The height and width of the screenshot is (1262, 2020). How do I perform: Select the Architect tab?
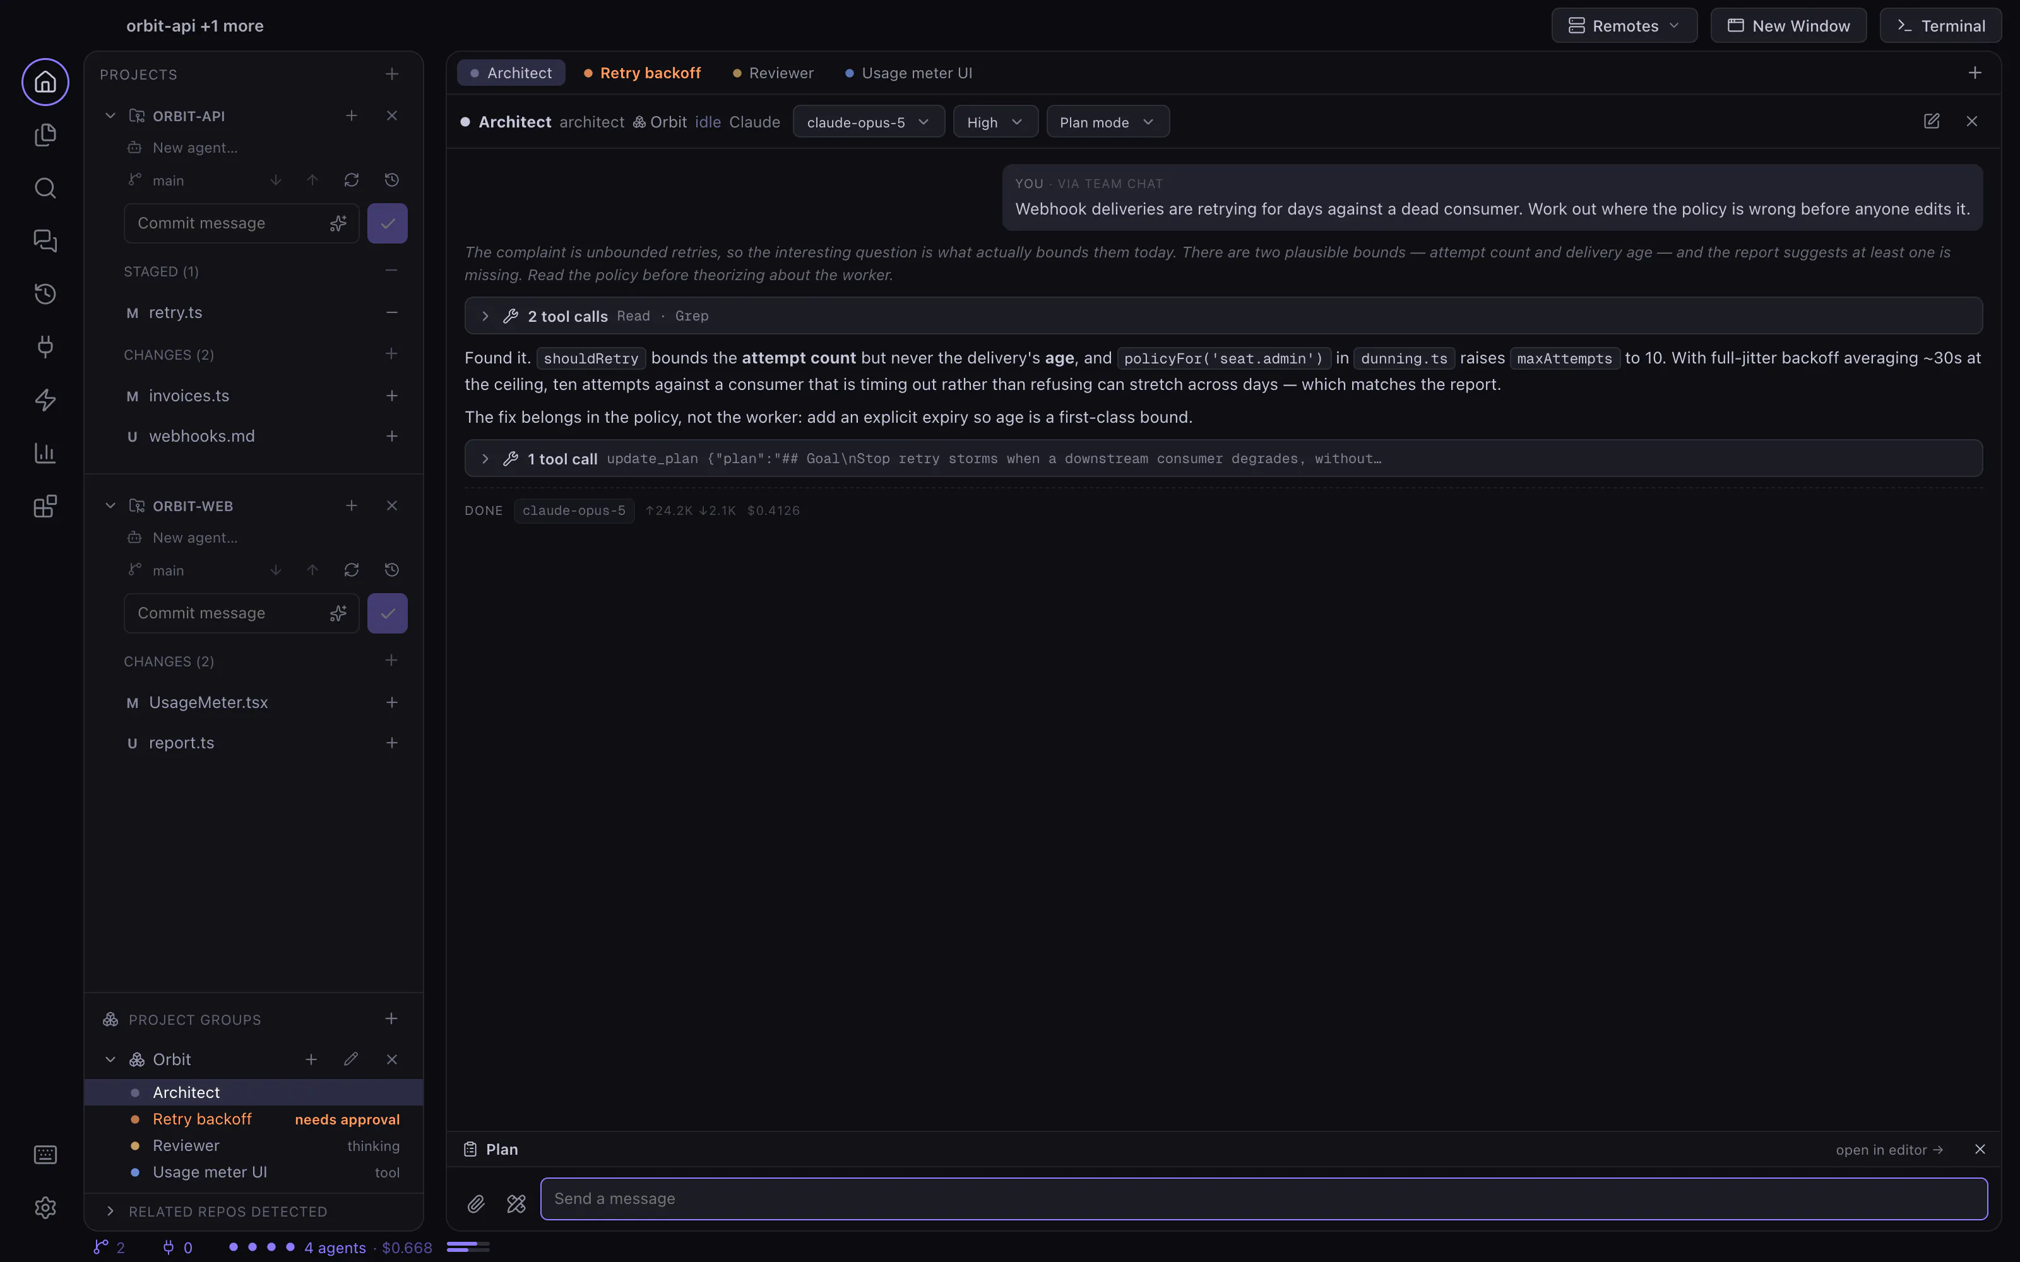click(511, 73)
